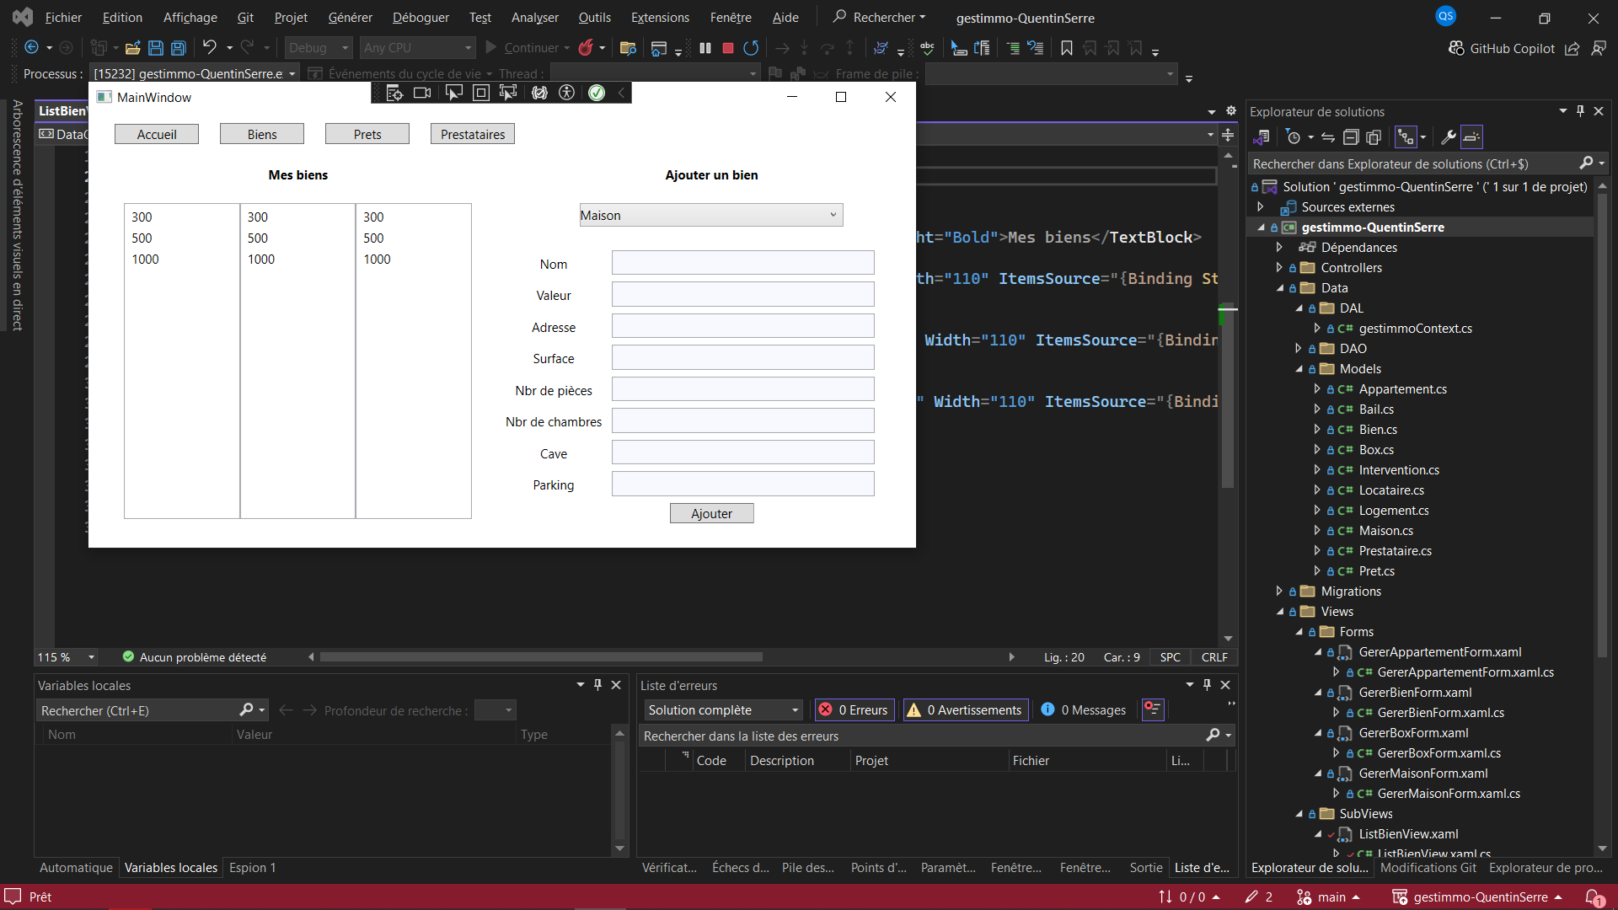Toggle the 0 Avertissements filter
1618x910 pixels.
[964, 710]
